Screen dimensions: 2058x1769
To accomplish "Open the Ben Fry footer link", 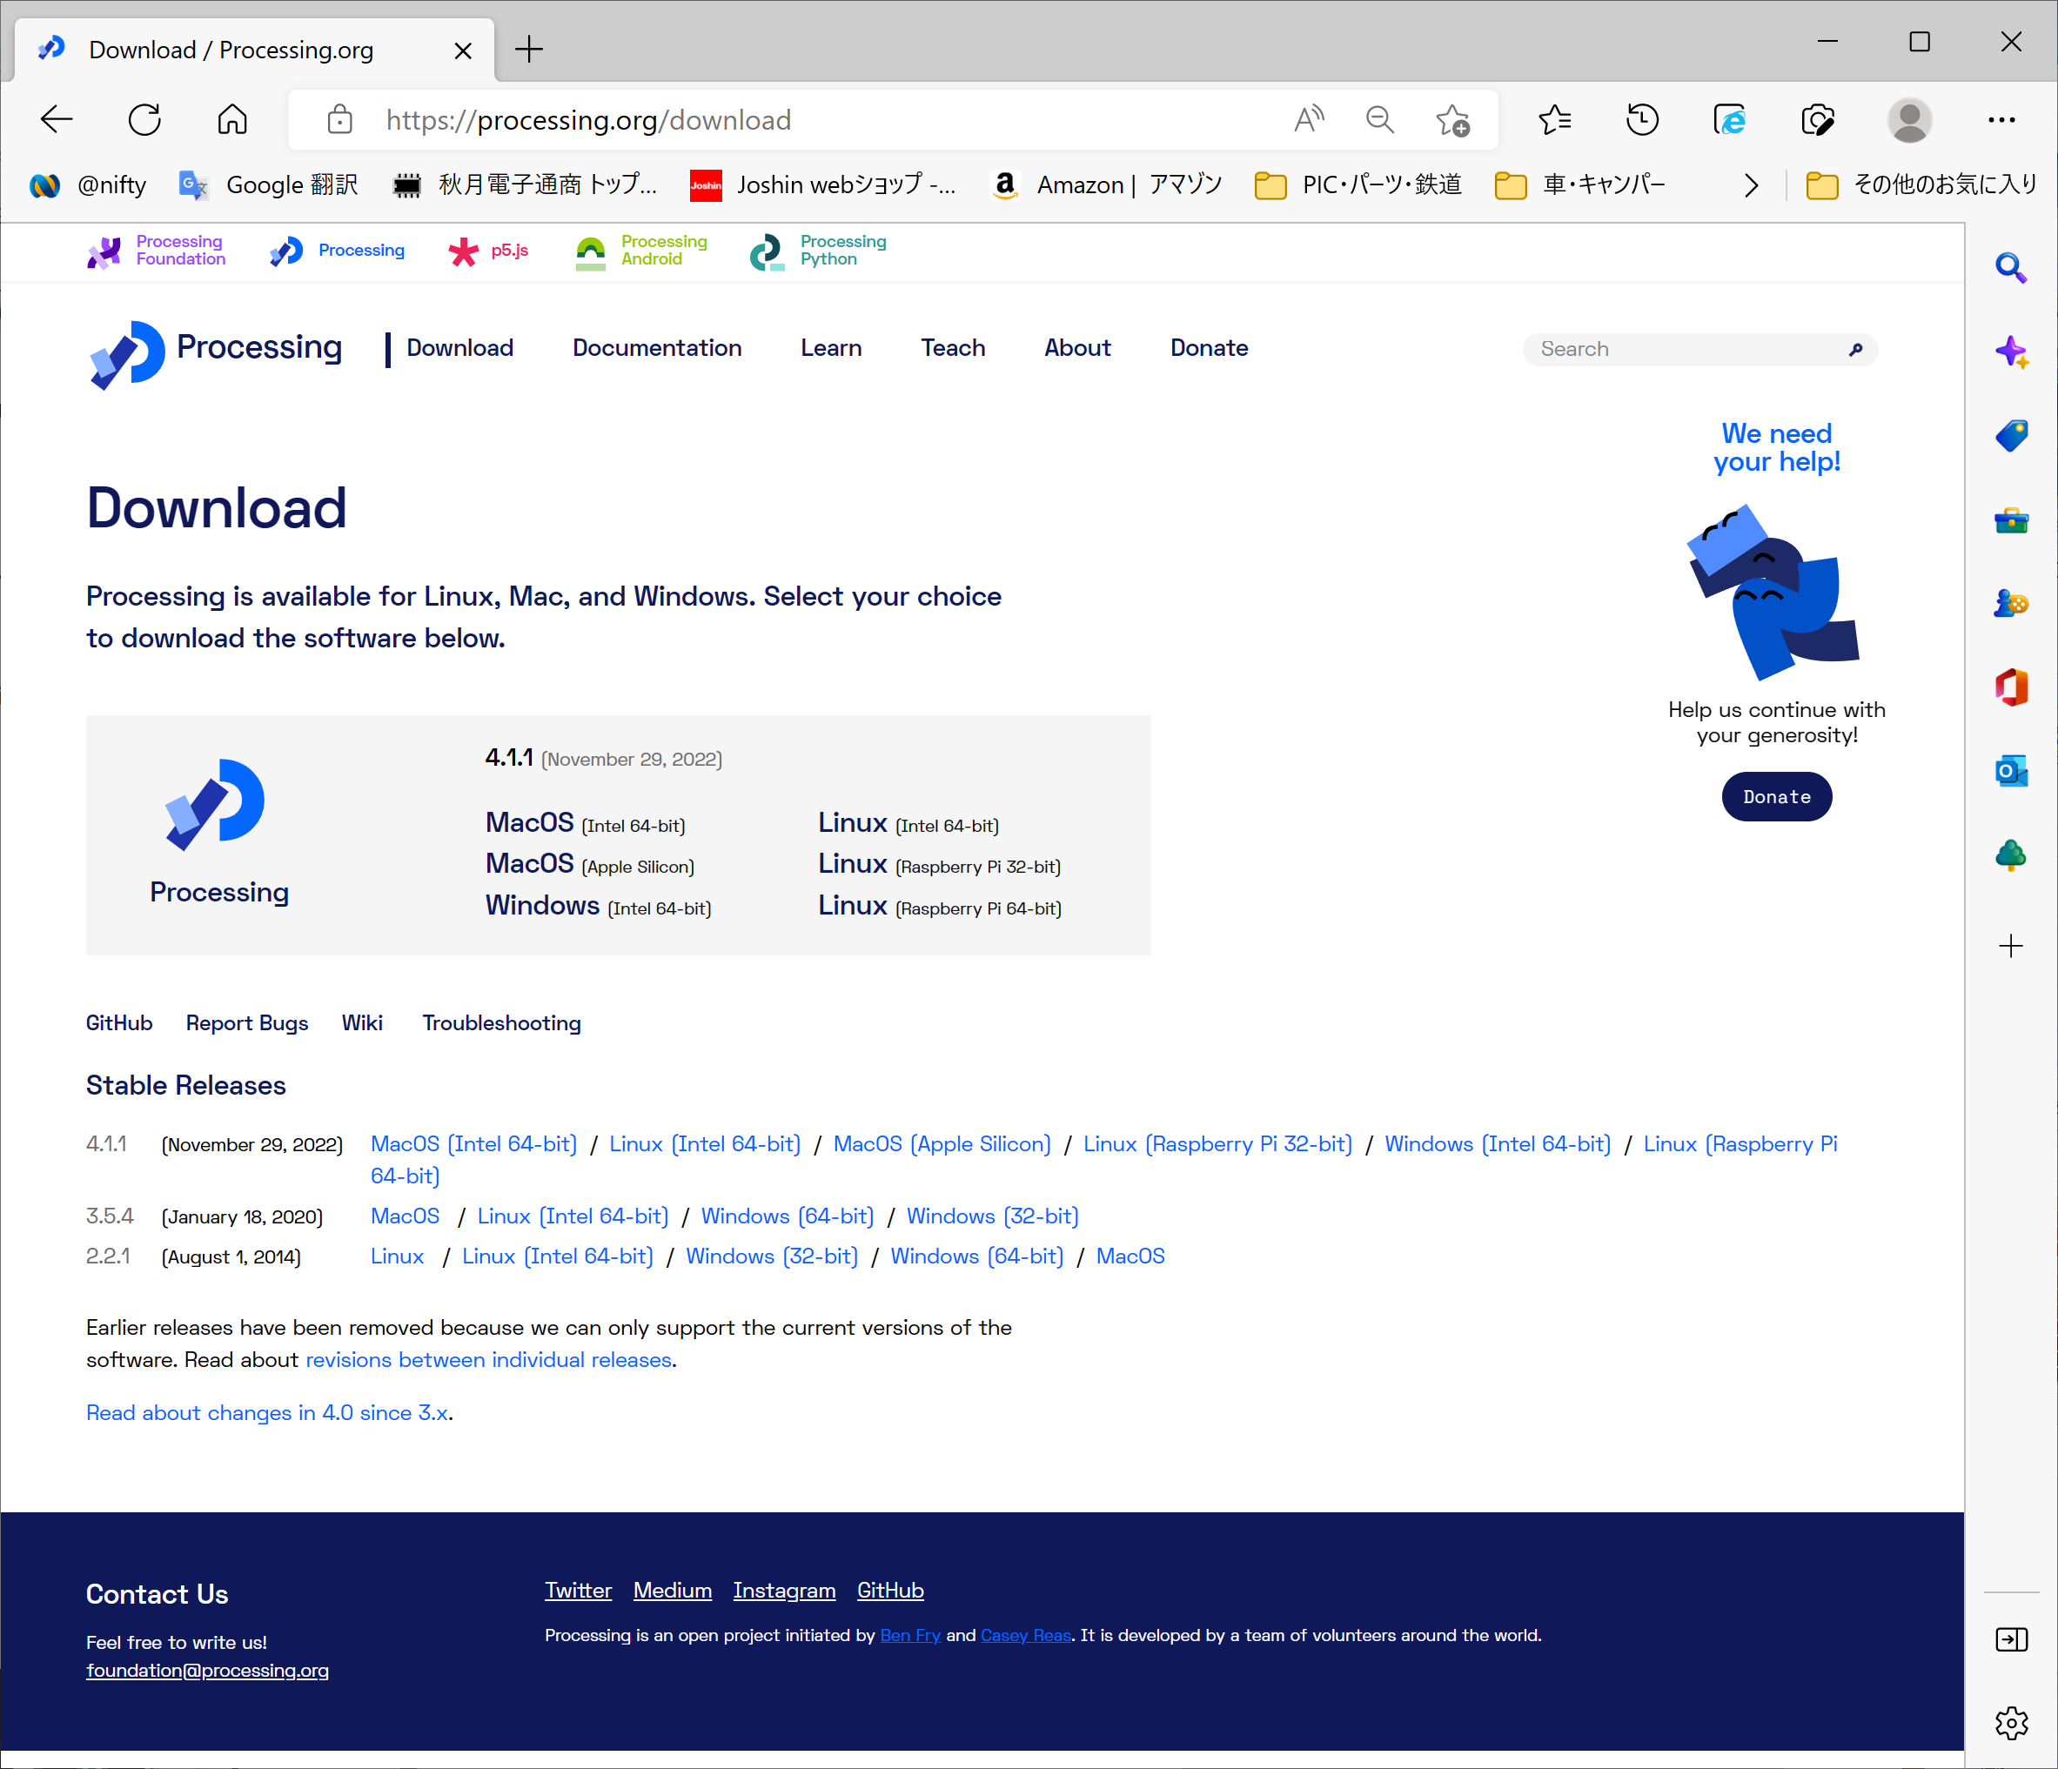I will (x=910, y=1635).
